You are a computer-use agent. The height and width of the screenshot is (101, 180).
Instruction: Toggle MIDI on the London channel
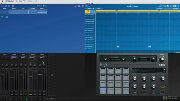pyautogui.click(x=12, y=95)
